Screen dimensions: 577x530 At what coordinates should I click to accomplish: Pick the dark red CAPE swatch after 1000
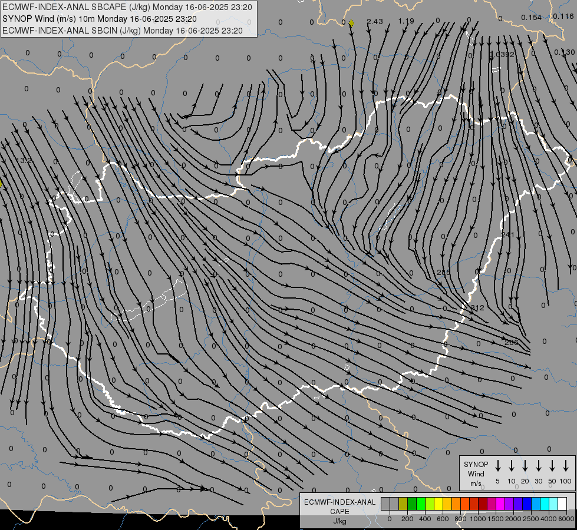pyautogui.click(x=483, y=503)
